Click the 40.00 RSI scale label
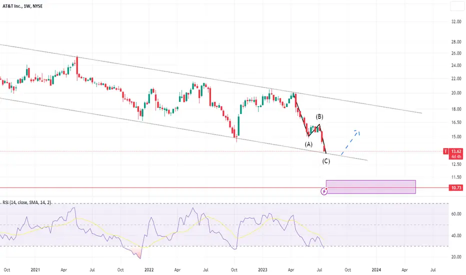Image resolution: width=466 pixels, height=275 pixels. coord(456,235)
